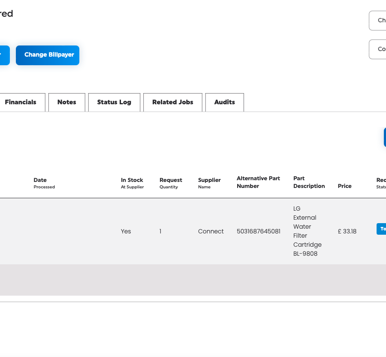Image resolution: width=386 pixels, height=357 pixels.
Task: Click the £ 33.18 price cell
Action: 347,231
